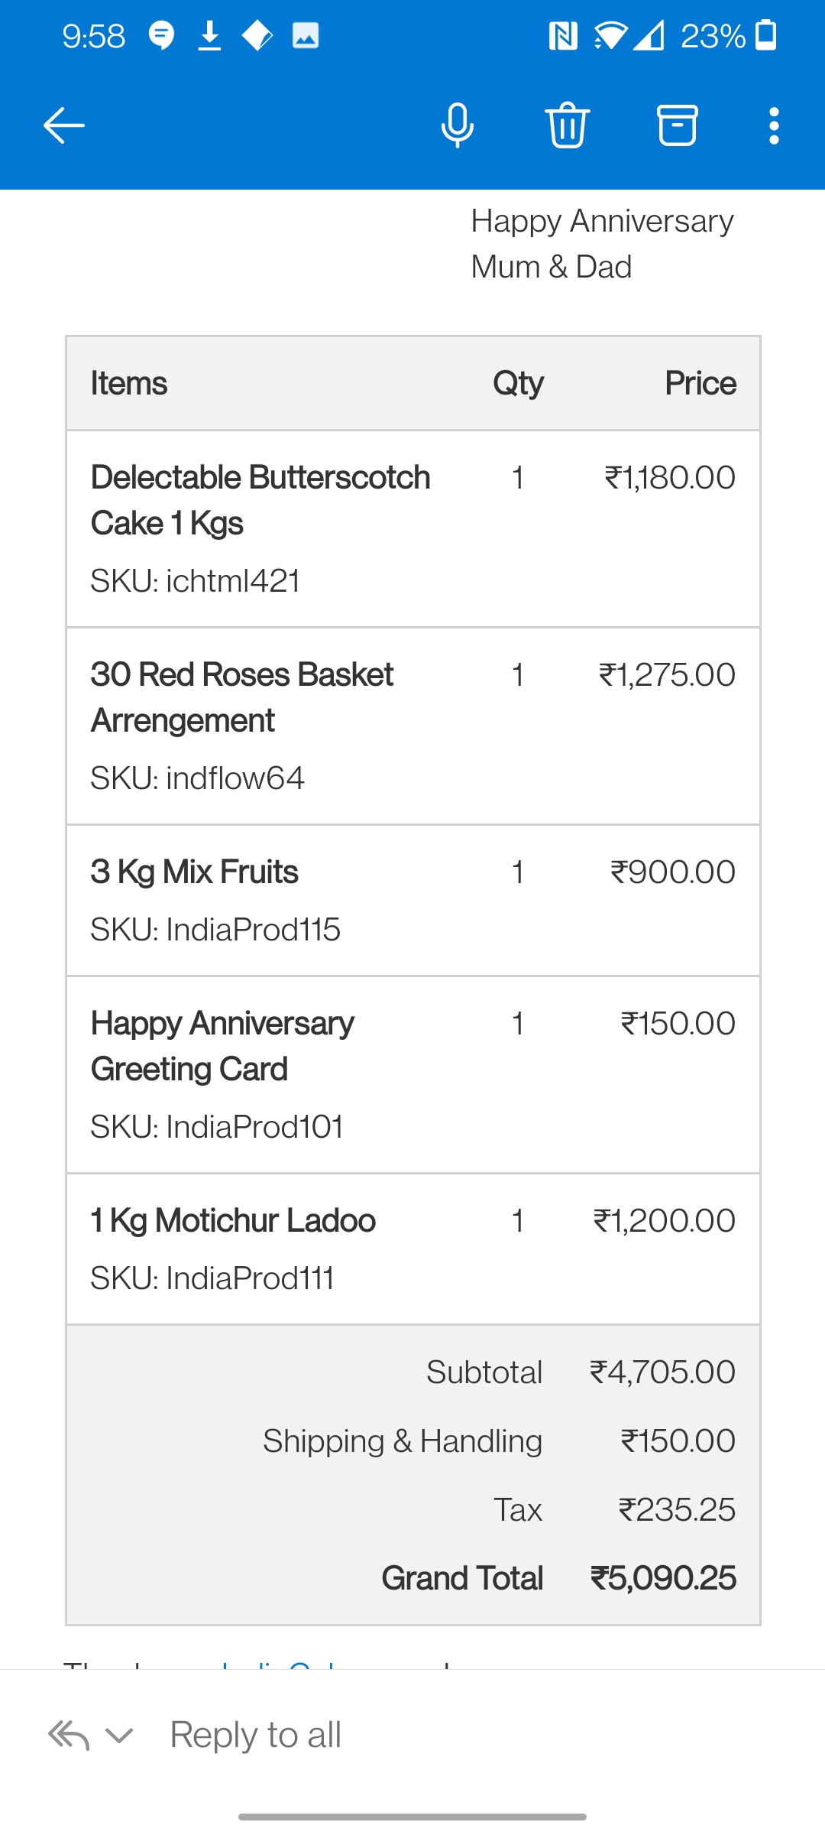Tap the 1 Kg Motichur Ladoo item

[233, 1221]
